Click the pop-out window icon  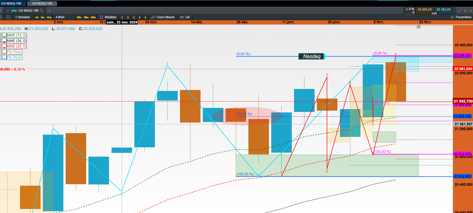(x=465, y=11)
